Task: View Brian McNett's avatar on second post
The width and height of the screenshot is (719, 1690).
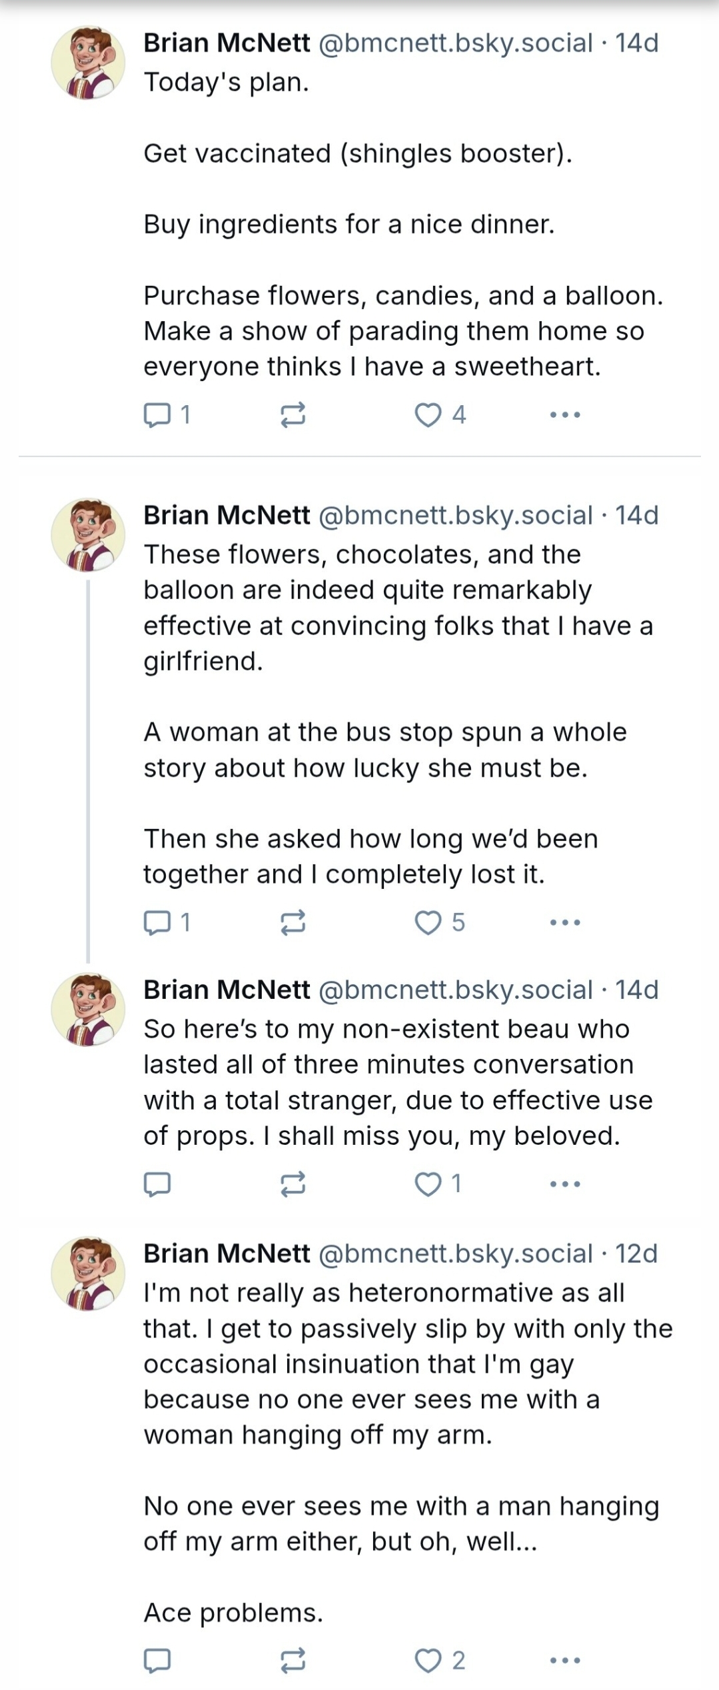Action: tap(88, 535)
